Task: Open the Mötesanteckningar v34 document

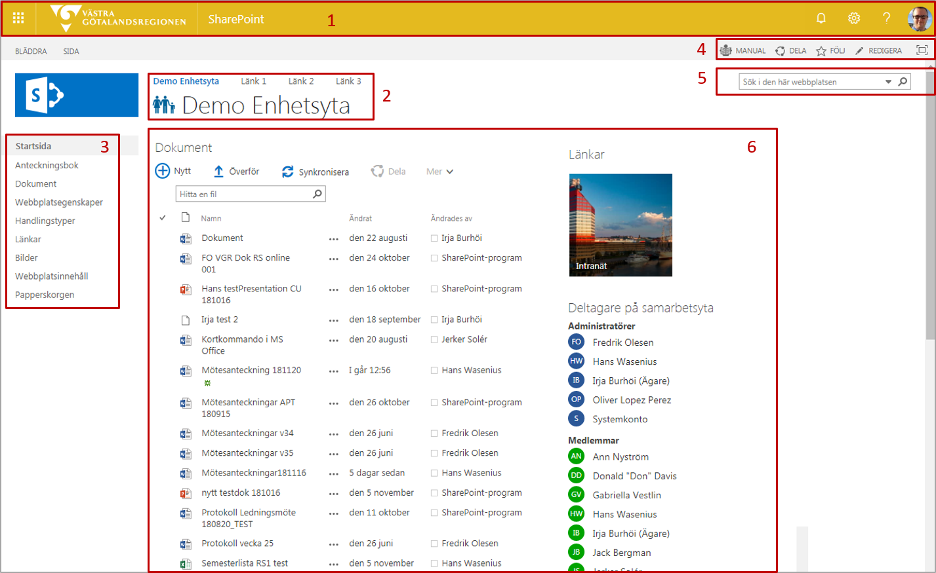Action: pyautogui.click(x=247, y=433)
